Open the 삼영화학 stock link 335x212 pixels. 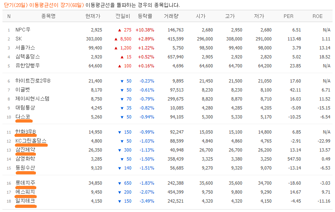(x=25, y=159)
